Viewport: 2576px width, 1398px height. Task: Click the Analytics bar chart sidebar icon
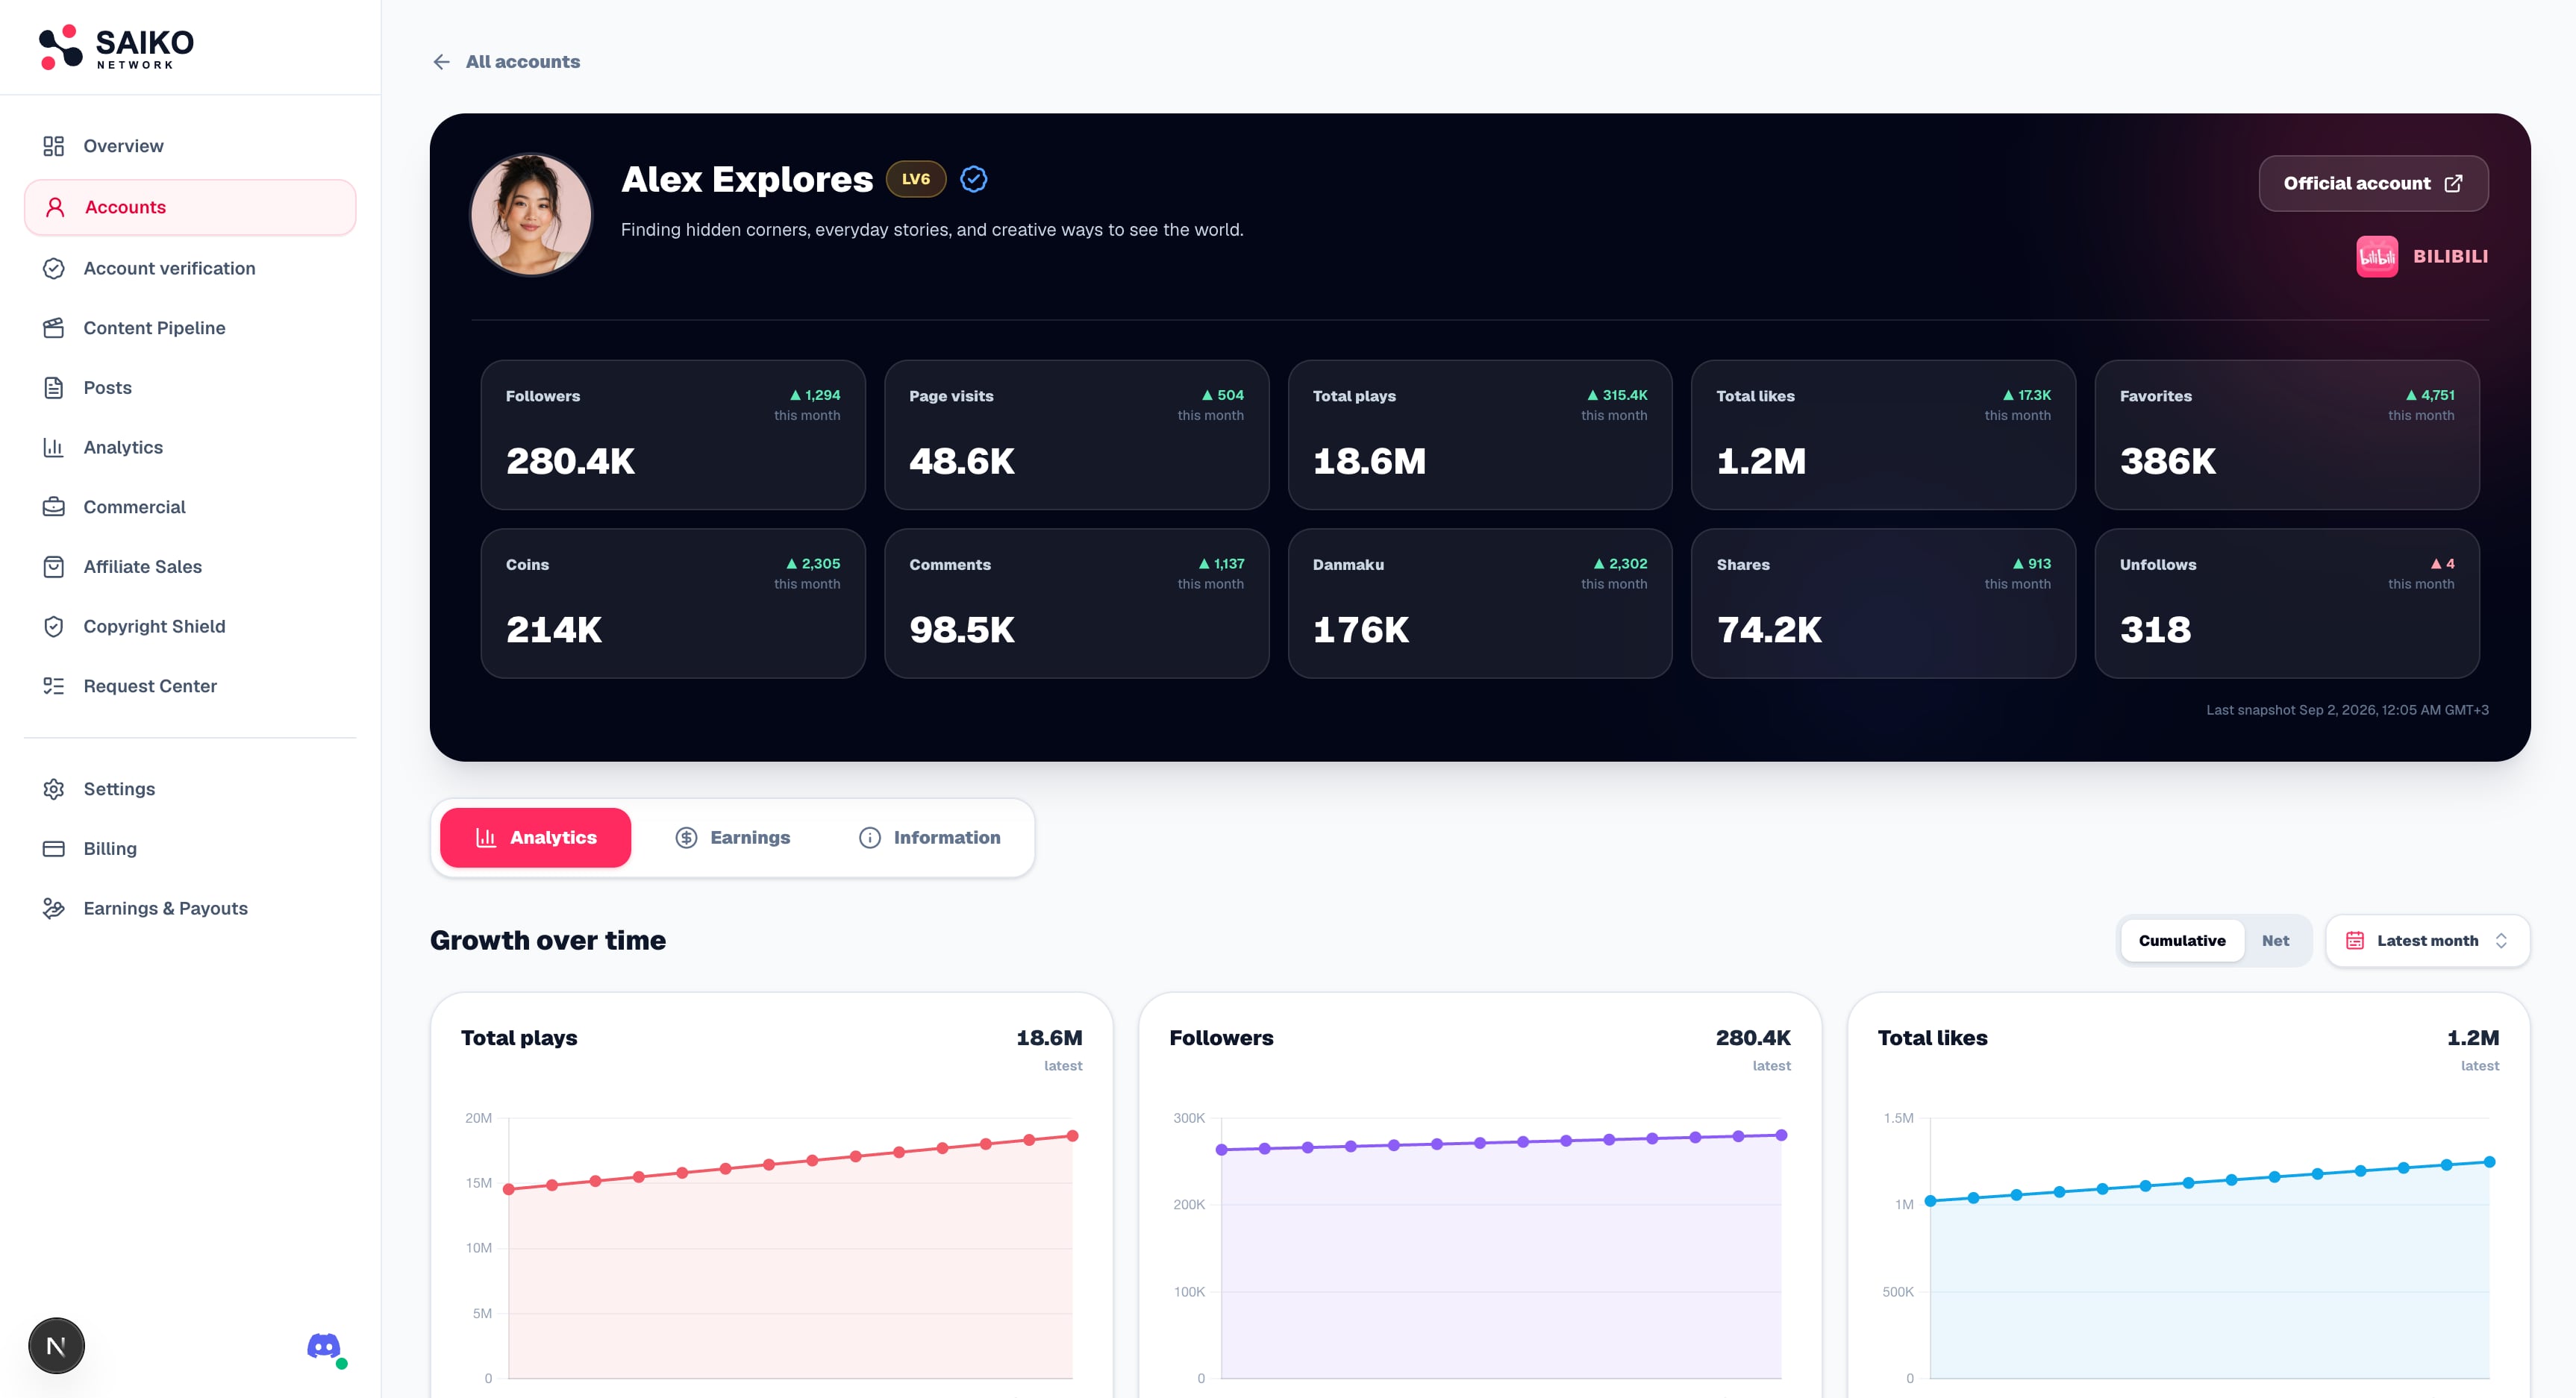(54, 447)
